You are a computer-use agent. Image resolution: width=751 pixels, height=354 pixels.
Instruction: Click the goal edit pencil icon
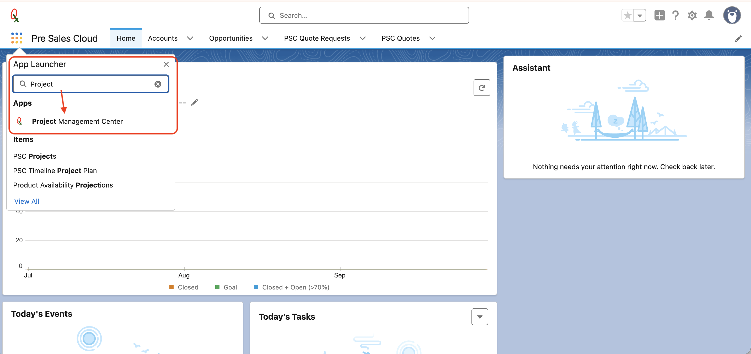coord(195,102)
